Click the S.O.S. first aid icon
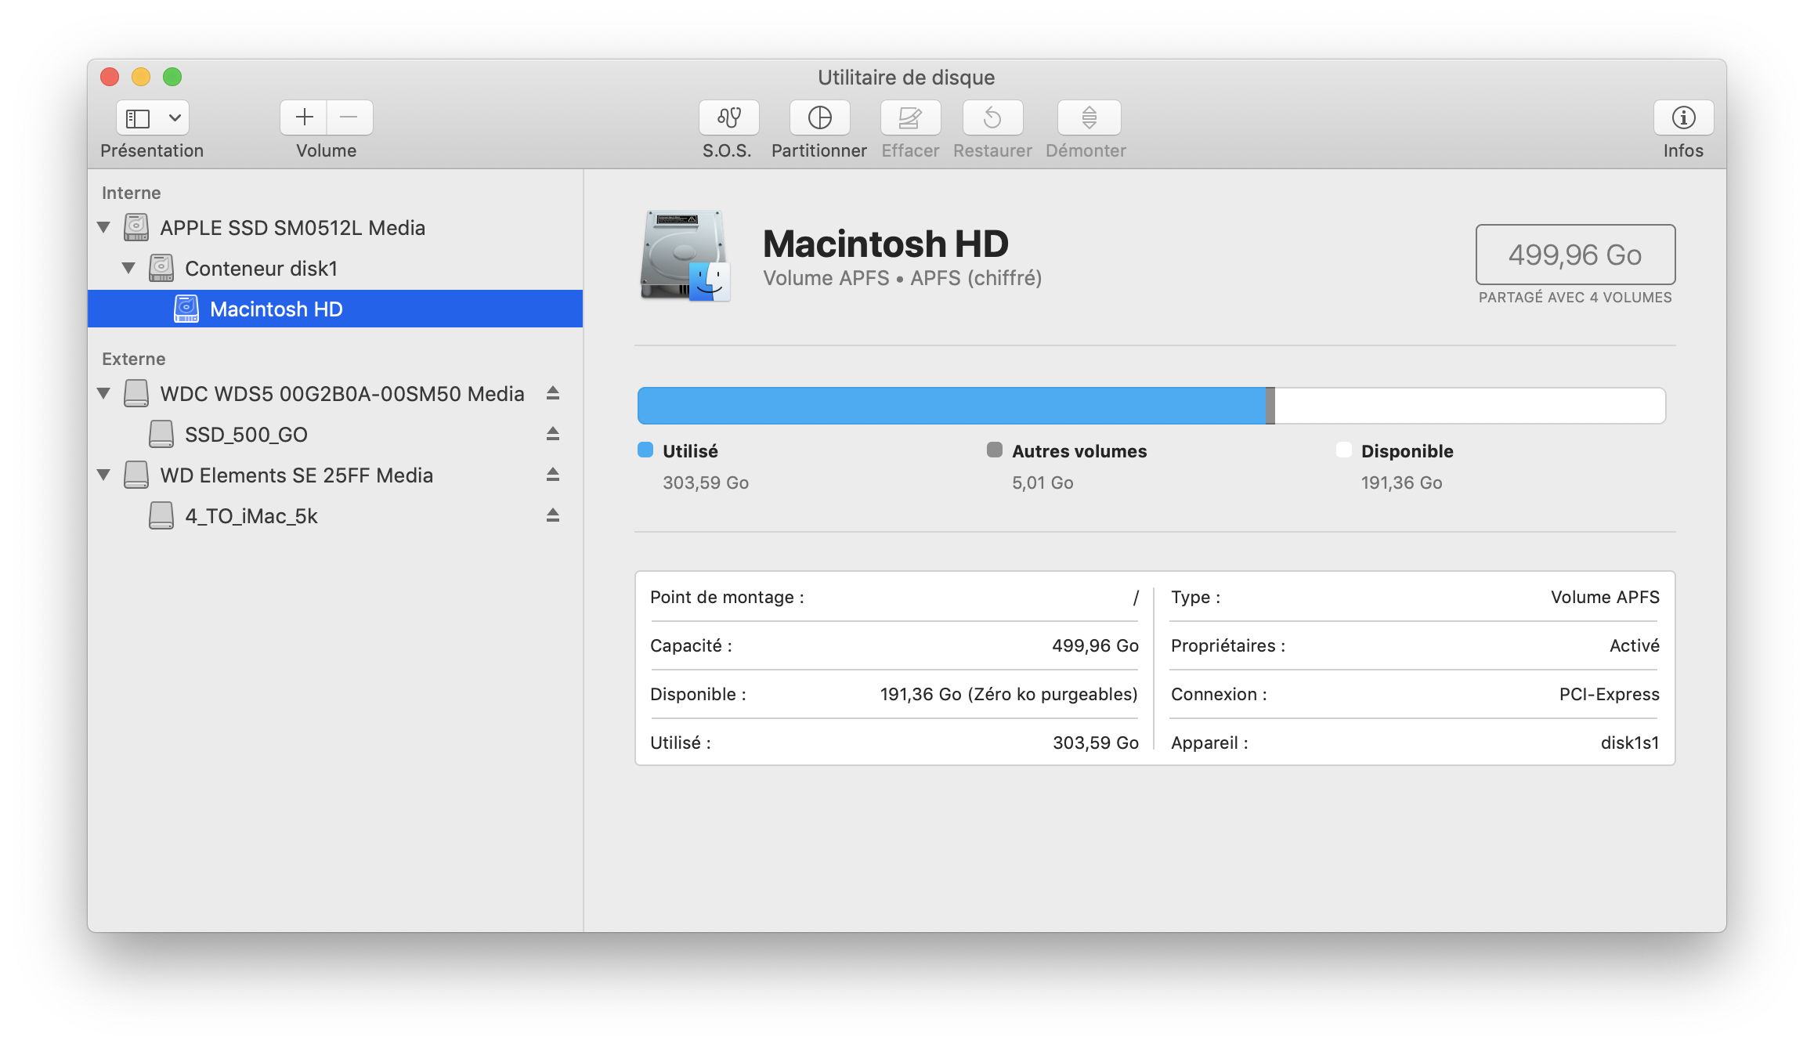1814x1048 pixels. (728, 117)
